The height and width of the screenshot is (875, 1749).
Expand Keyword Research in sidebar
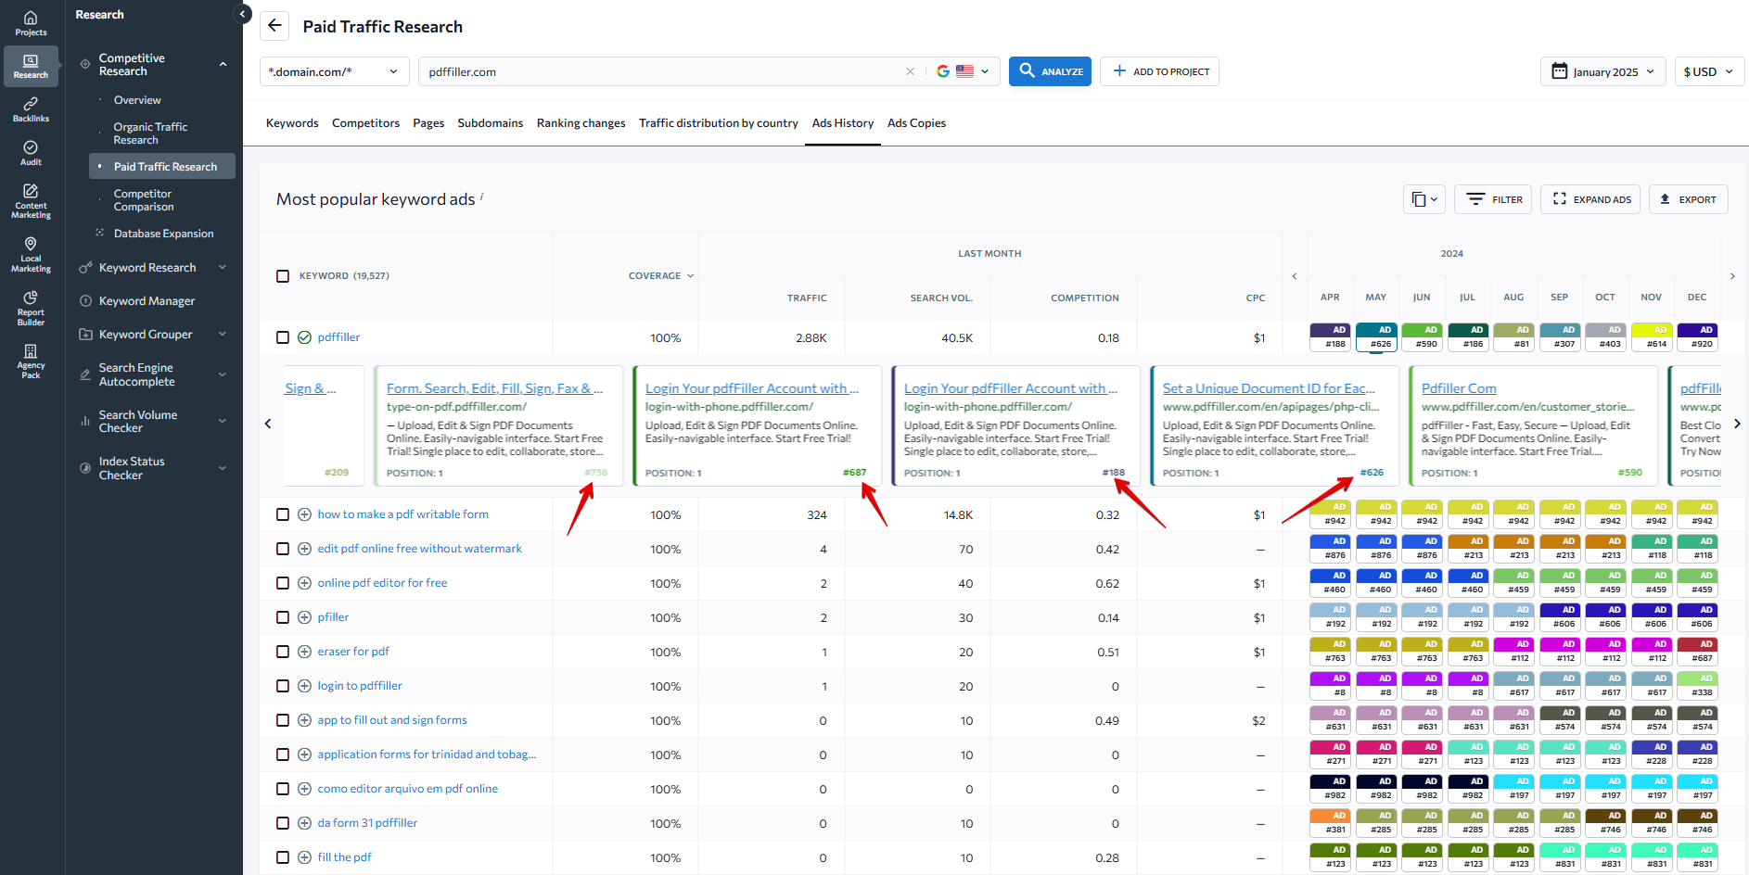coord(223,268)
